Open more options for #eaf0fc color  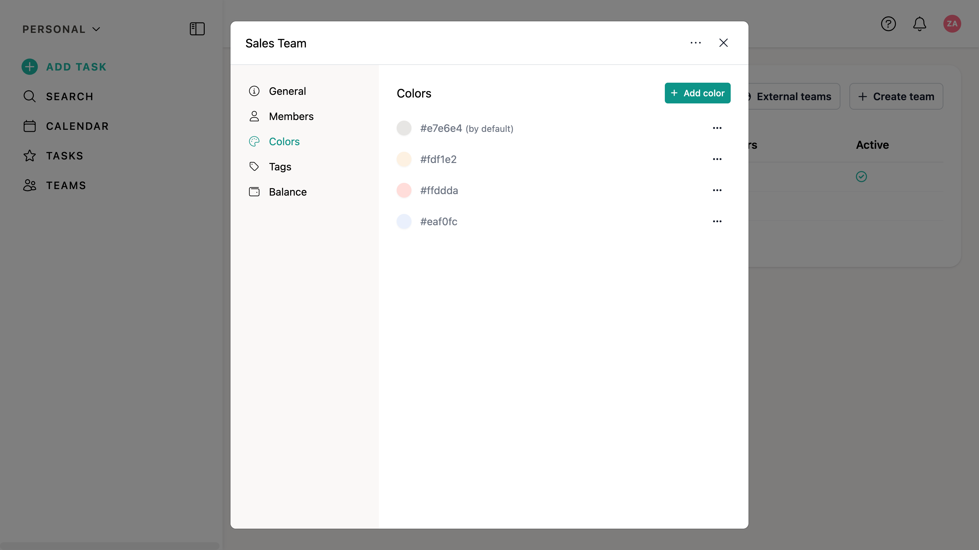pos(717,221)
